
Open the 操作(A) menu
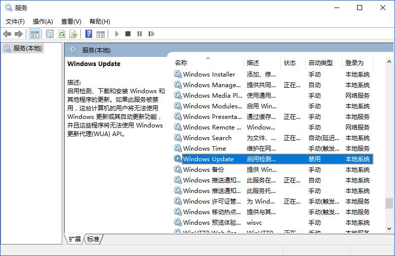[43, 22]
